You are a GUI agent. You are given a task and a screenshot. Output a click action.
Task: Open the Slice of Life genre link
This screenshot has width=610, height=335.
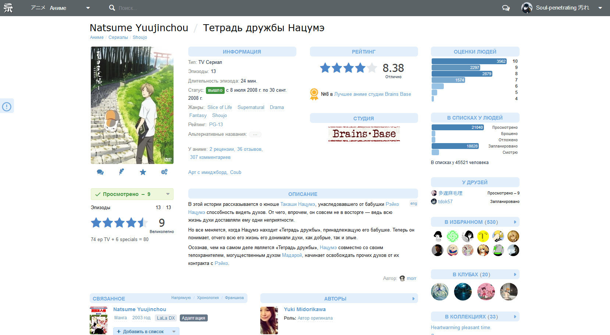point(220,108)
